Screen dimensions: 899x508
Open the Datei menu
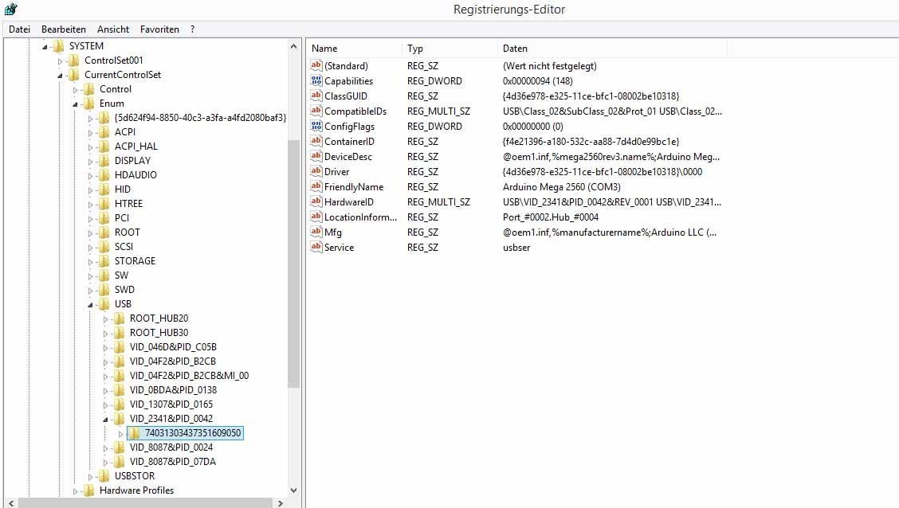[x=19, y=29]
